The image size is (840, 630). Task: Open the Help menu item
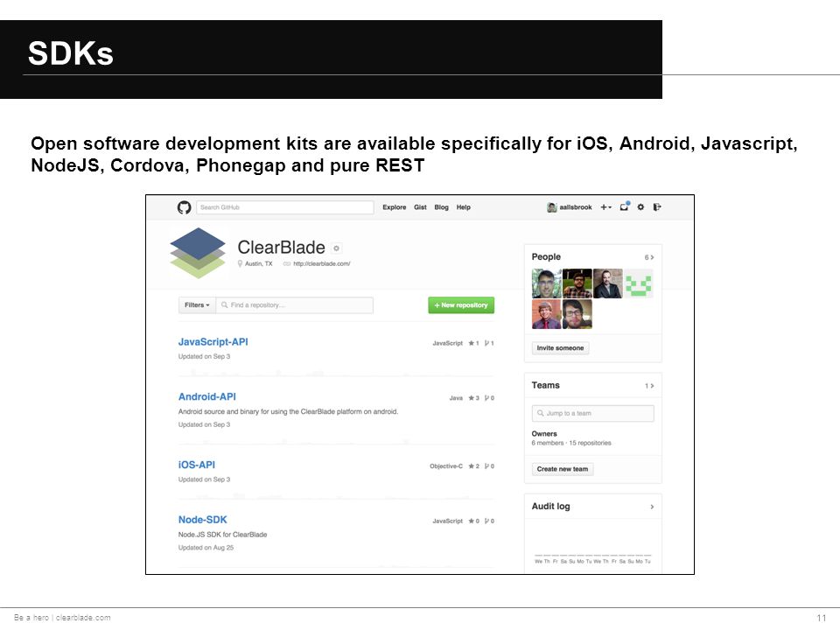tap(464, 207)
